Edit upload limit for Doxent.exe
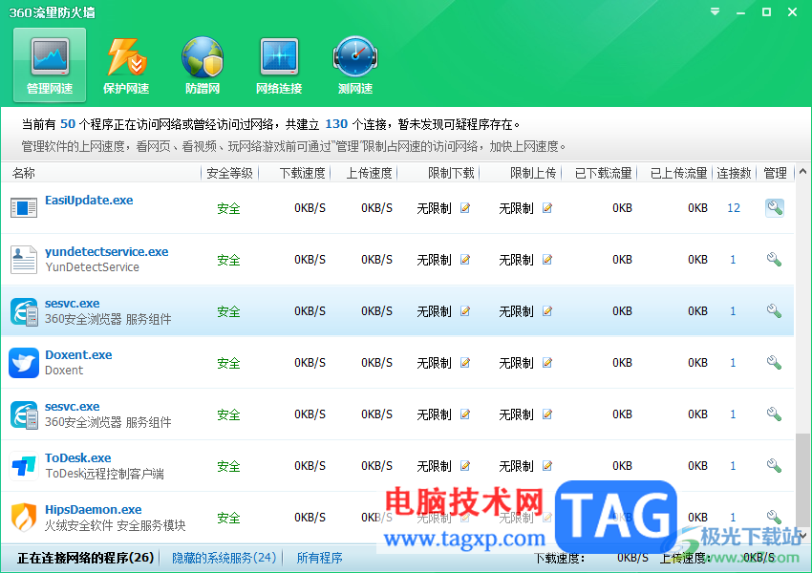The image size is (812, 573). coord(546,363)
